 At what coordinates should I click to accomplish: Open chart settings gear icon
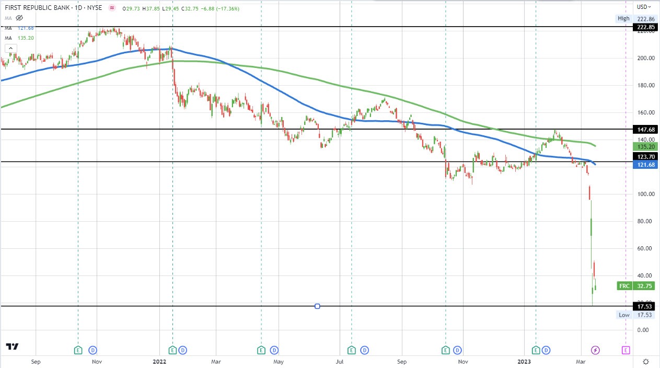point(646,362)
